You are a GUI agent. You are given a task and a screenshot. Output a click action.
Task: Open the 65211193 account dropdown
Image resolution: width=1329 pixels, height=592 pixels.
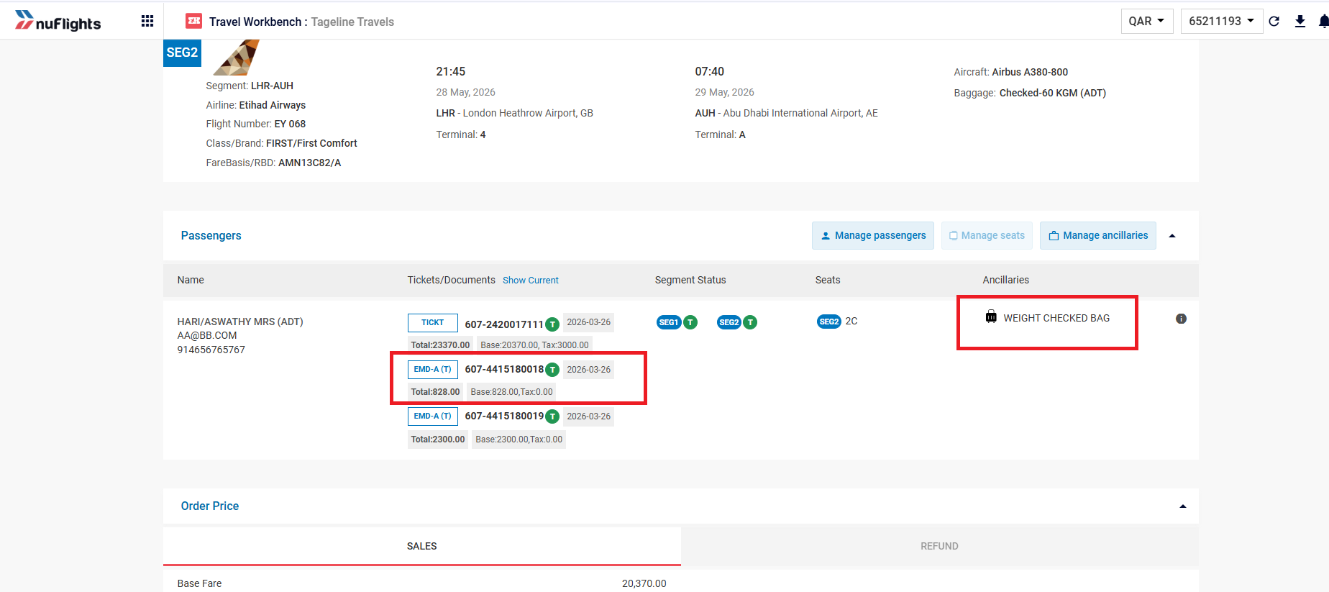tap(1222, 21)
